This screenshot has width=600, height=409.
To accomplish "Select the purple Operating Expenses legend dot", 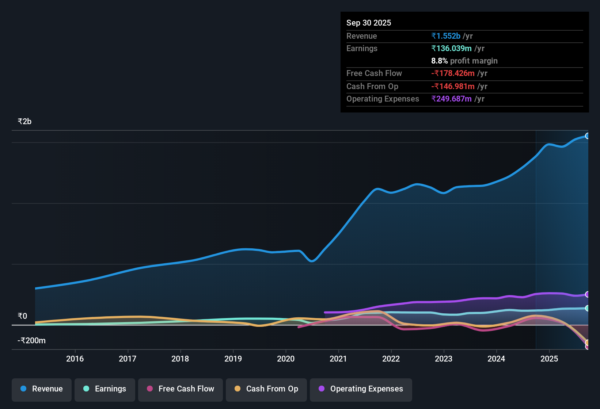I will coord(321,389).
